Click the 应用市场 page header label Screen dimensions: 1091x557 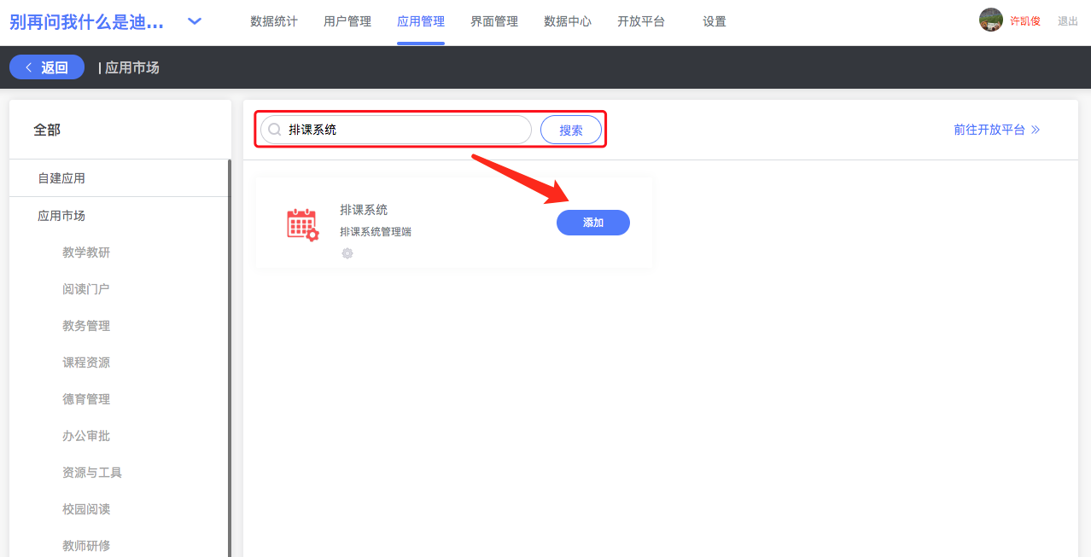pos(132,67)
